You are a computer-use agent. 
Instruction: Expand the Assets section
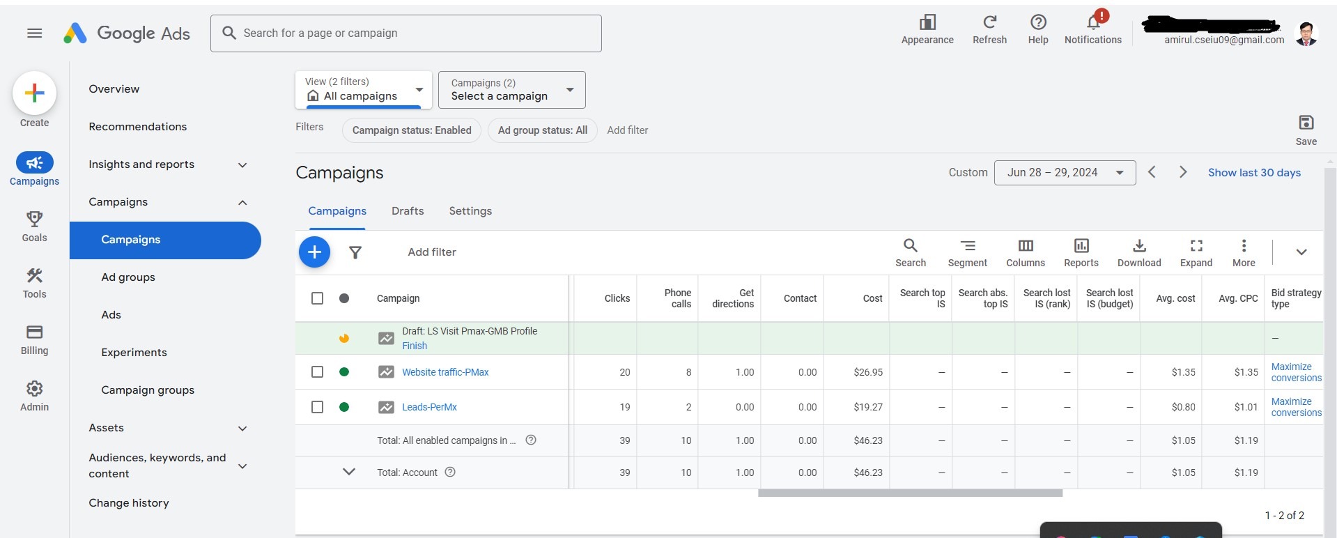(242, 428)
